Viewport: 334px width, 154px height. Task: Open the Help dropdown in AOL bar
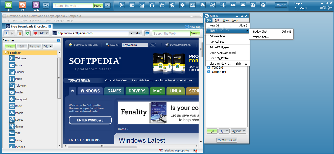point(298,3)
